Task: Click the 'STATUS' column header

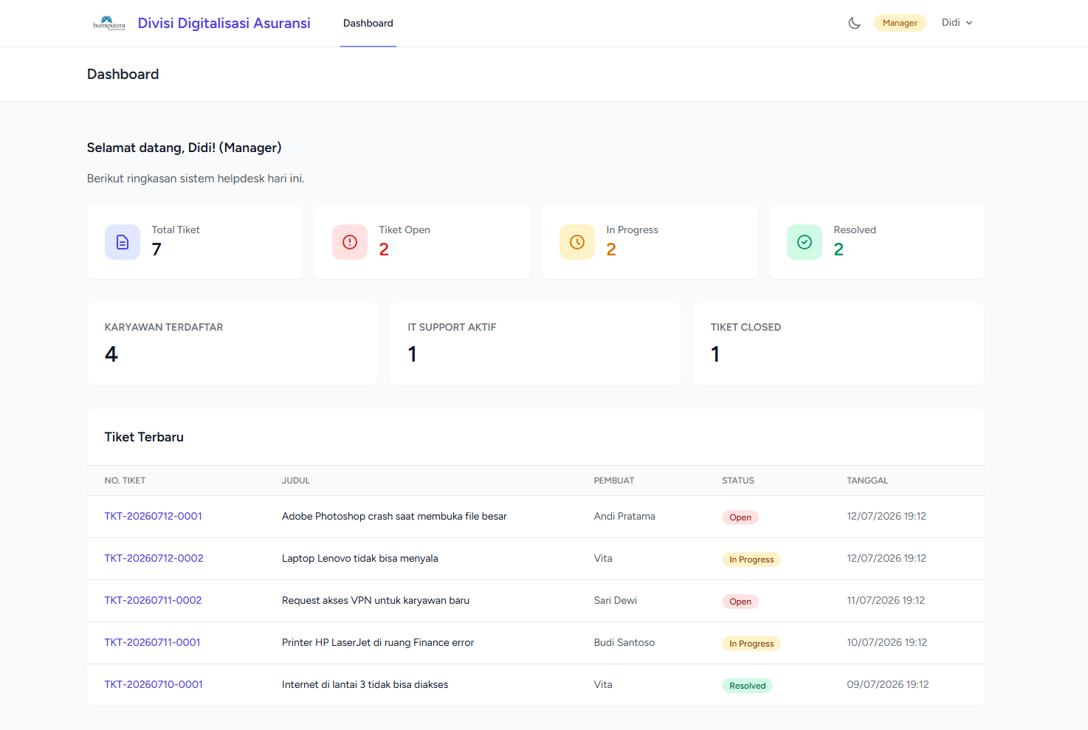Action: tap(738, 481)
